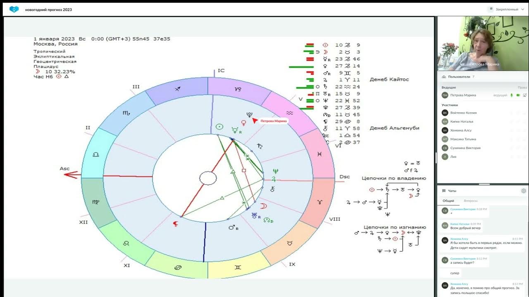This screenshot has height=297, width=529.
Task: Click the Sagittarius sign segment
Action: coord(177,89)
